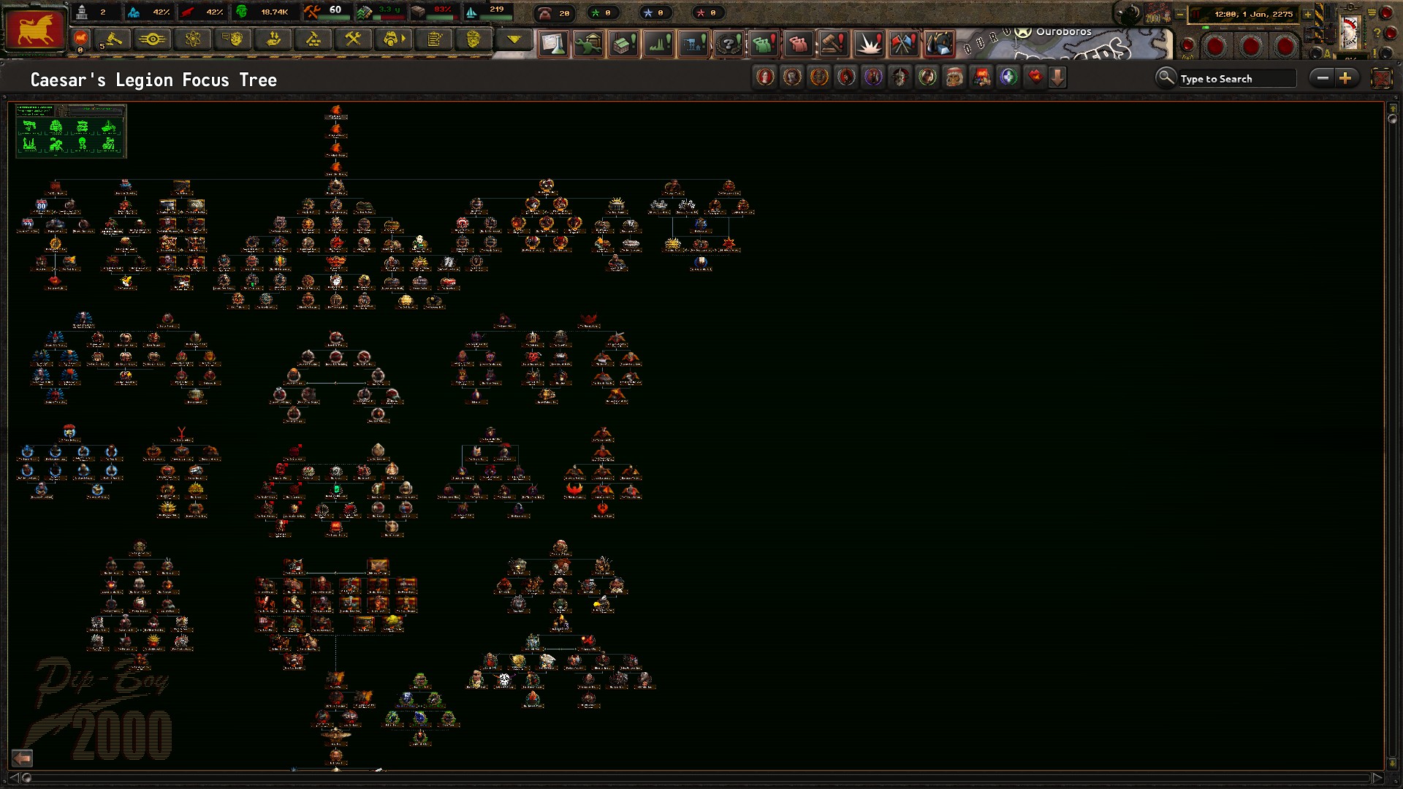
Task: Open the Vault-Tec winged eye menu
Action: (x=153, y=39)
